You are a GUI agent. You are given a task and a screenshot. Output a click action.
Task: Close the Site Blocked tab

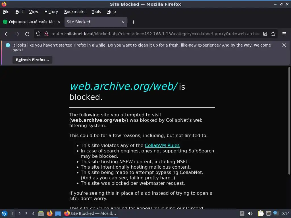click(123, 22)
